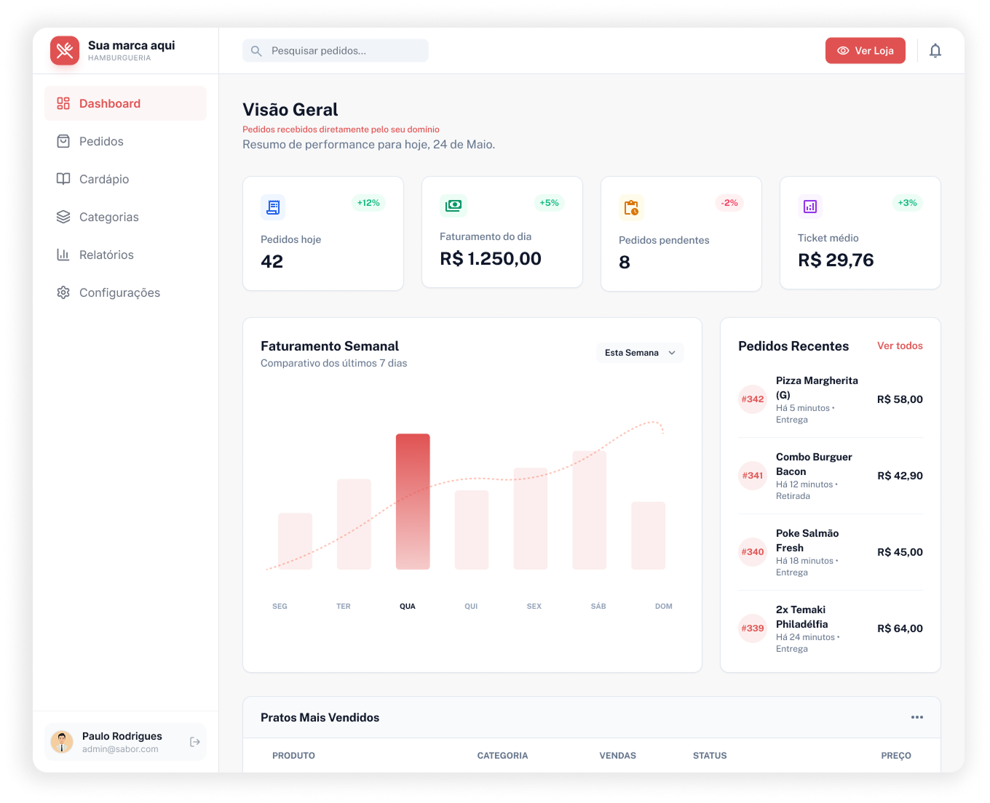This screenshot has height=803, width=990.
Task: Click the Ticket médio chart icon
Action: [810, 207]
